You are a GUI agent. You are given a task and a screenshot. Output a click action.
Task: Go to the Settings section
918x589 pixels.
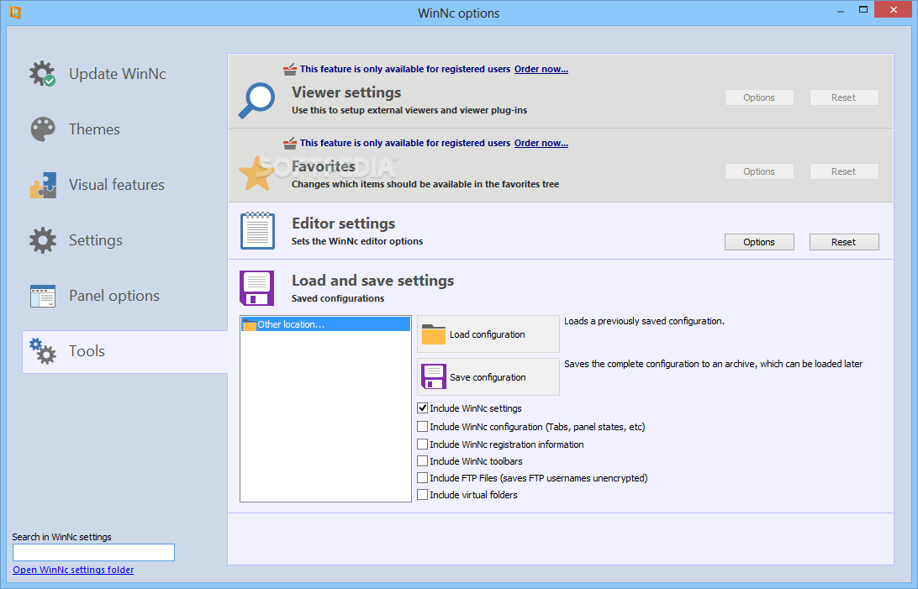point(96,239)
